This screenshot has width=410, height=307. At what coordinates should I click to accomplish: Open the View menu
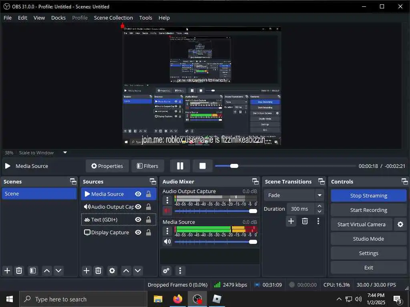coord(39,18)
